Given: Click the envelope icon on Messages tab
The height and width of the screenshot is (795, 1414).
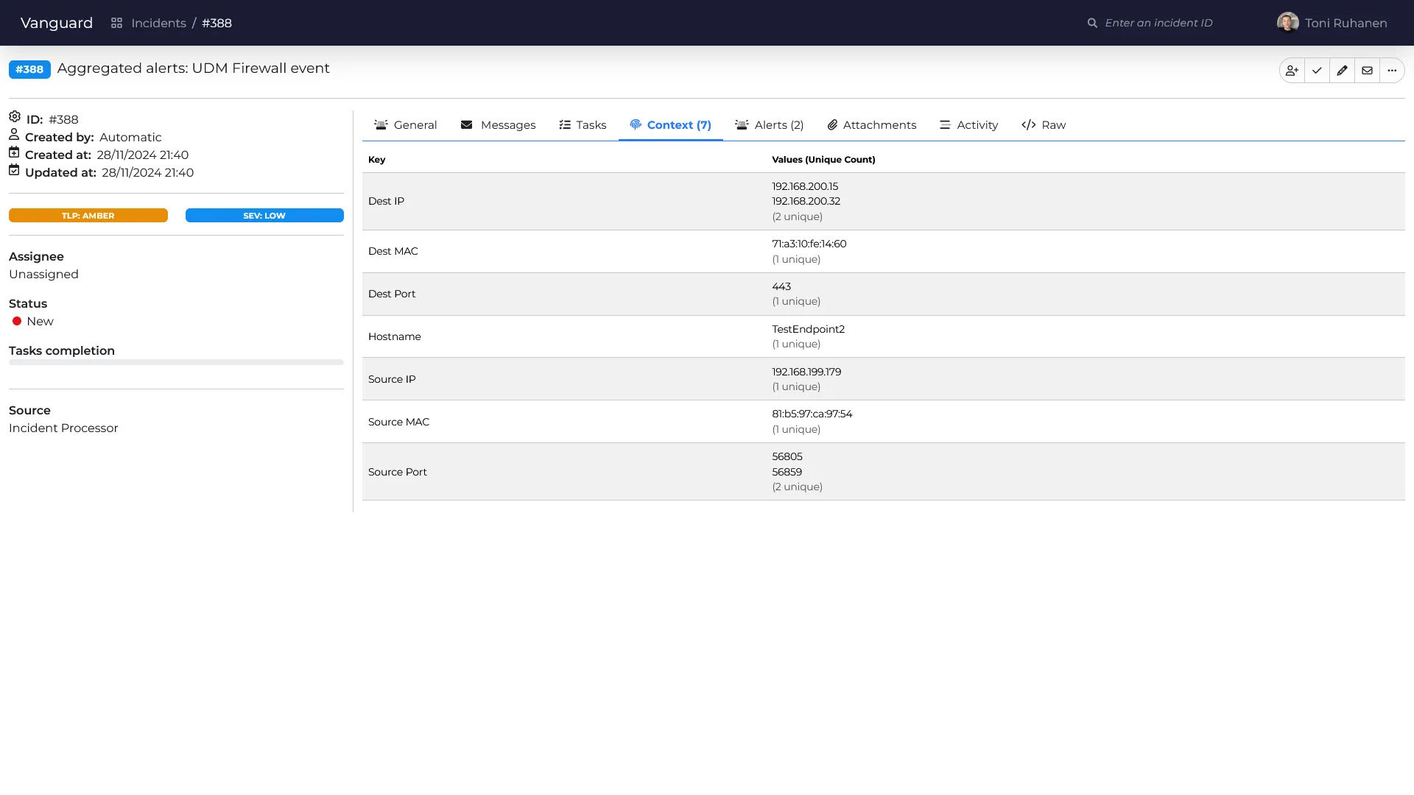Looking at the screenshot, I should (466, 125).
